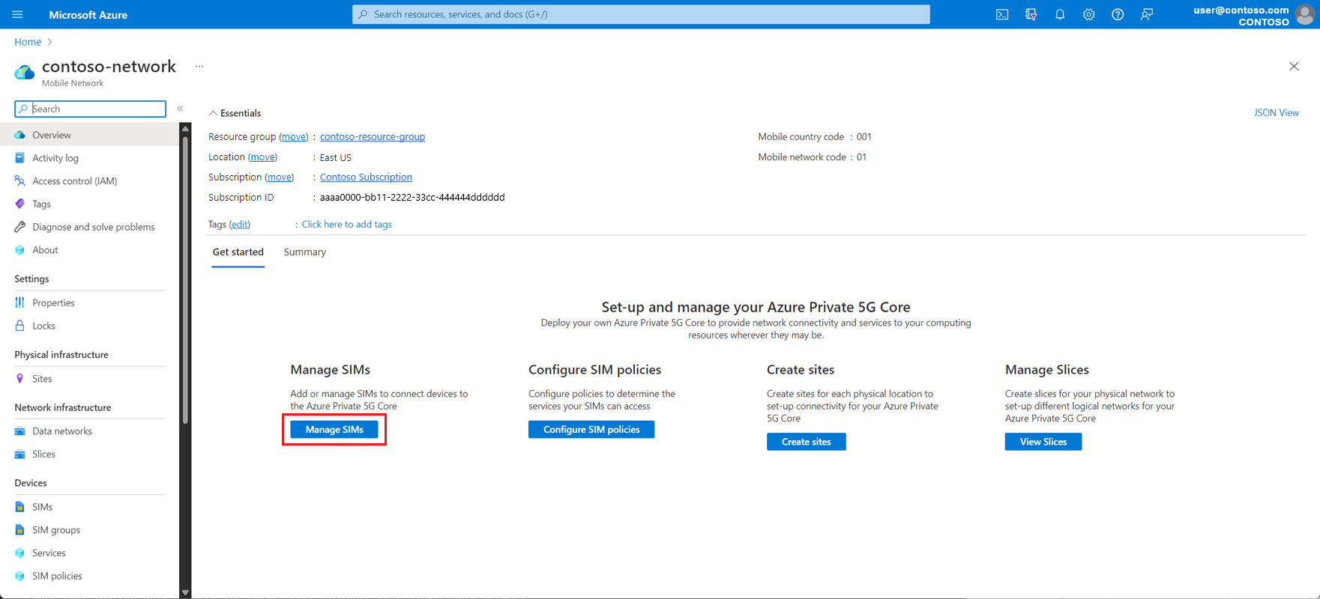Open portal settings gear
1320x599 pixels.
pos(1088,14)
